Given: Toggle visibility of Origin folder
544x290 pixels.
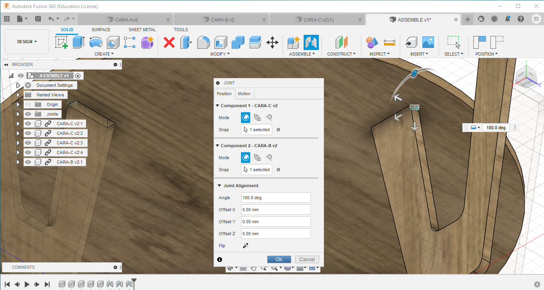Looking at the screenshot, I should (x=28, y=104).
